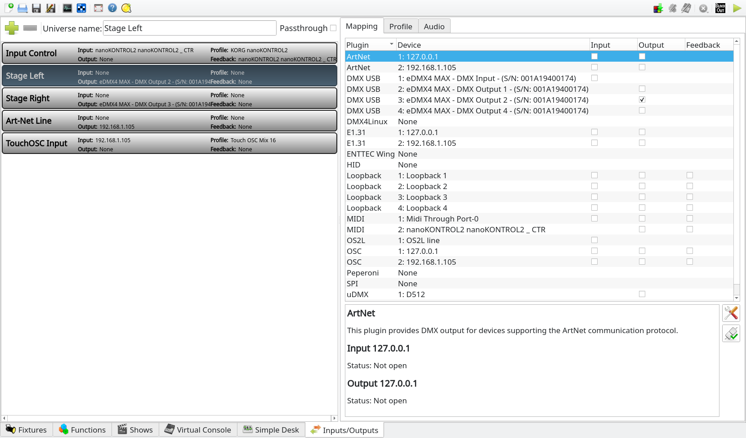Click the Feedback column header
This screenshot has width=746, height=438.
(x=709, y=45)
